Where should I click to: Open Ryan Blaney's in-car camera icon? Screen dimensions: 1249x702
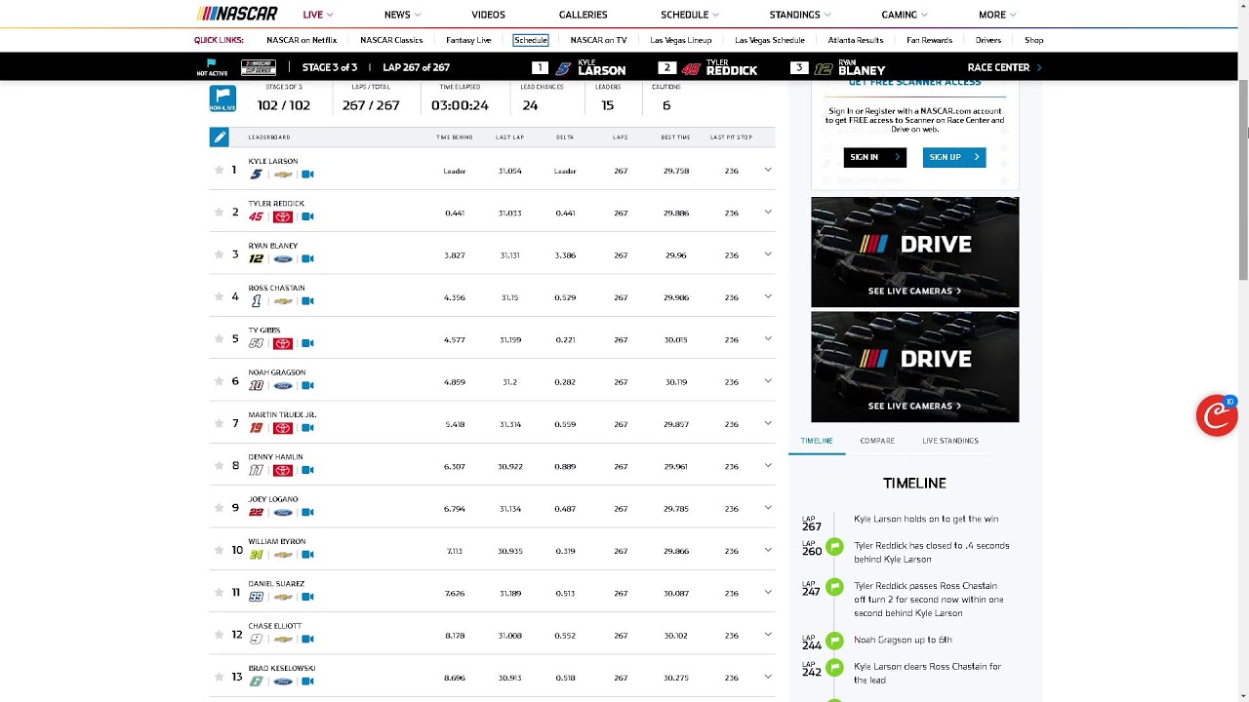[307, 258]
